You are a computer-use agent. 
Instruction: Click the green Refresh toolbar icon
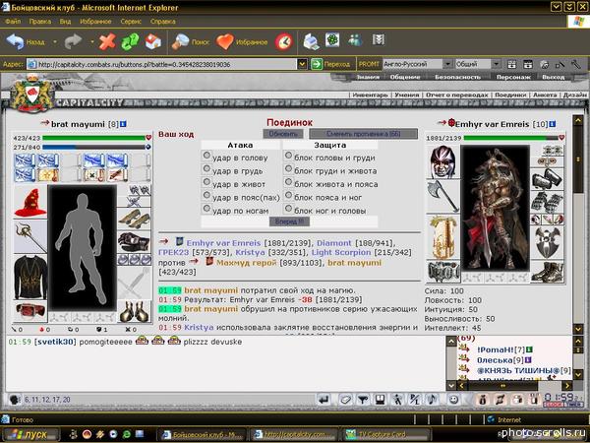click(132, 41)
